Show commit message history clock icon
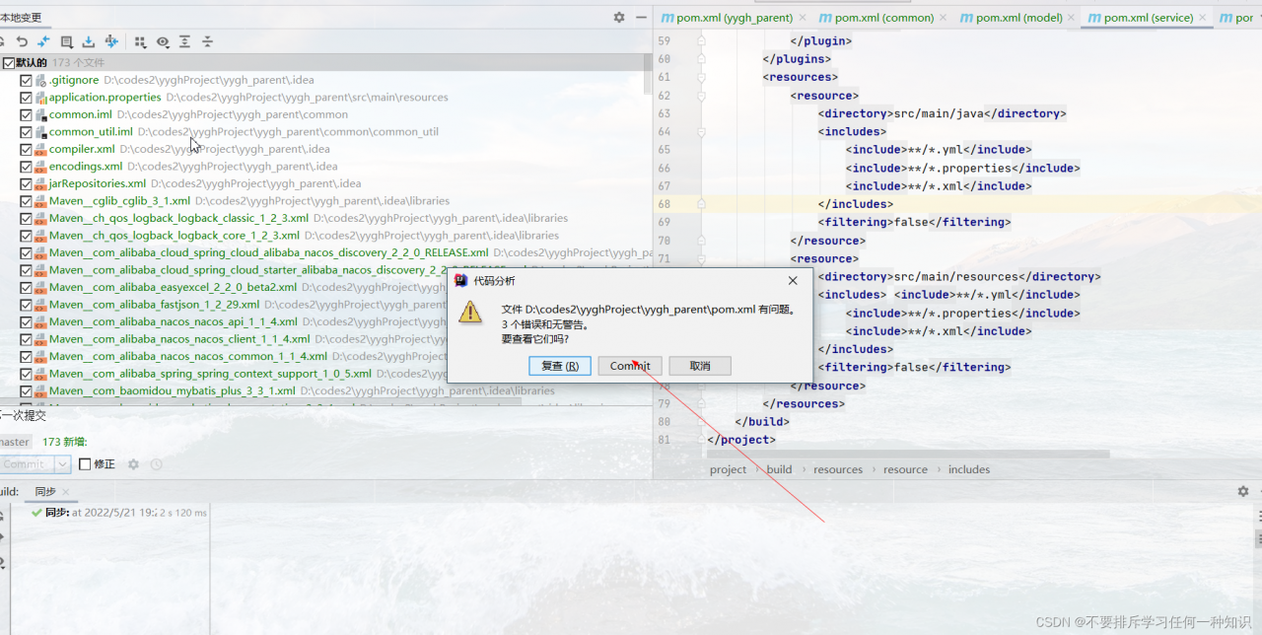Image resolution: width=1262 pixels, height=635 pixels. tap(157, 464)
